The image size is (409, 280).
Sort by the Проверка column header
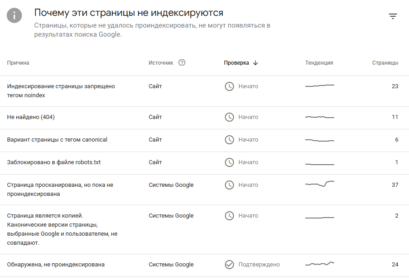[x=236, y=63]
